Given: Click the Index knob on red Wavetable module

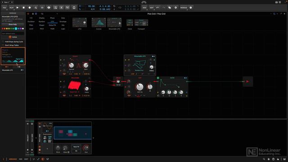Looking at the screenshot, I should pos(86,89).
